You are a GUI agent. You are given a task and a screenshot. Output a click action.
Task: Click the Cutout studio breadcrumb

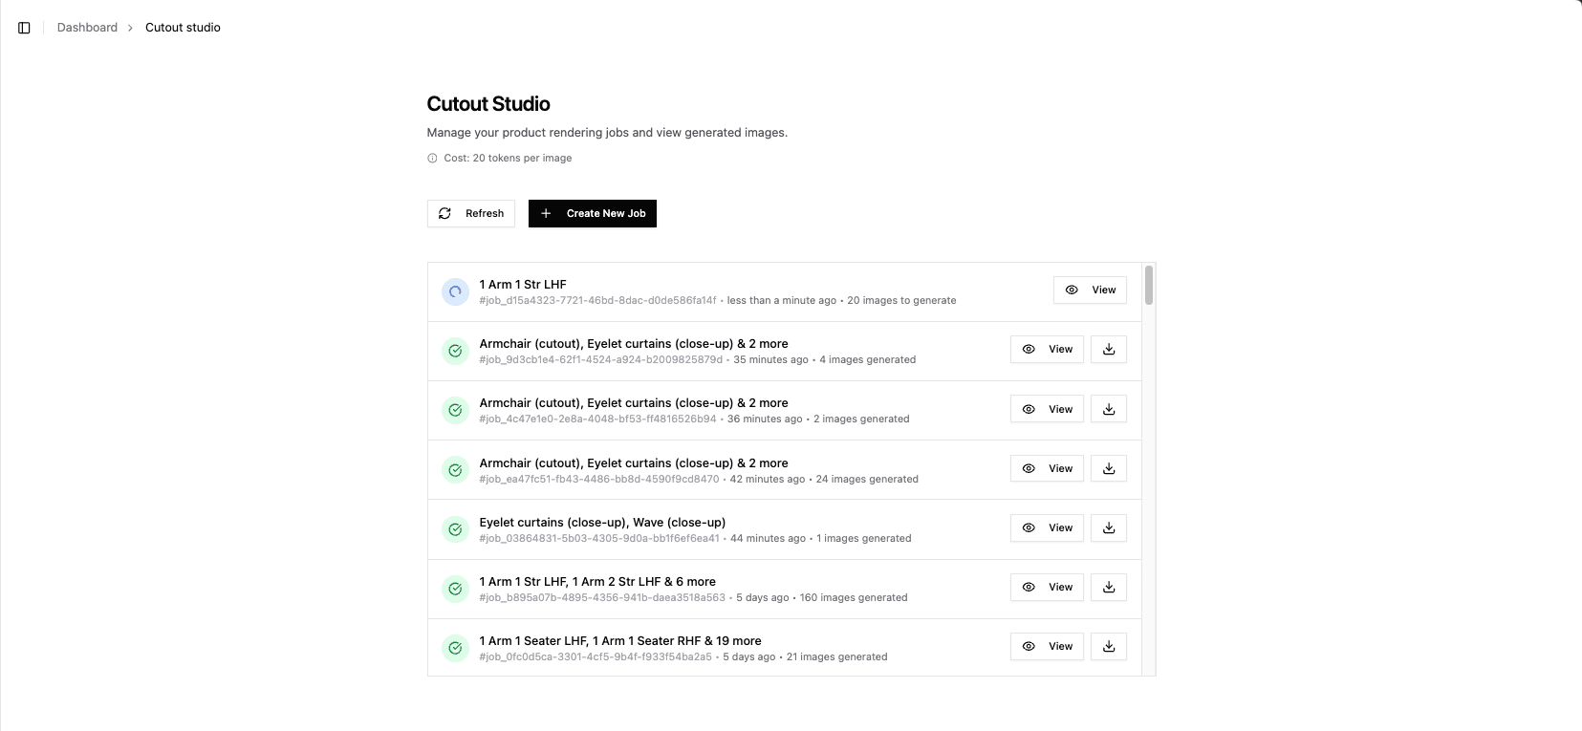pyautogui.click(x=183, y=28)
